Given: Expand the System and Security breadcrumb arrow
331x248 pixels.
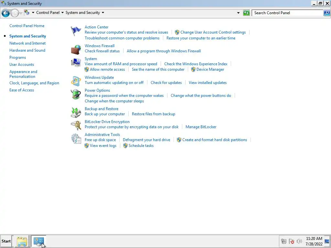Looking at the screenshot, I should tap(103, 13).
